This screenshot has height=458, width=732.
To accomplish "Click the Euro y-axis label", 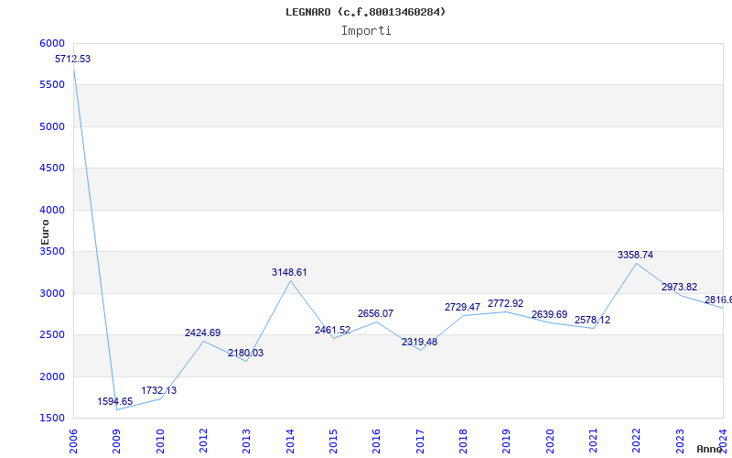I will pyautogui.click(x=45, y=233).
